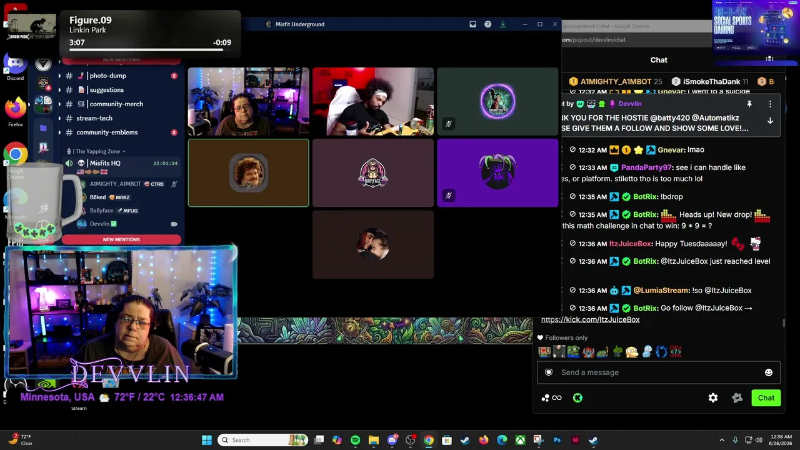This screenshot has height=450, width=800.
Task: Click the Windows taskbar Search box
Action: [264, 440]
